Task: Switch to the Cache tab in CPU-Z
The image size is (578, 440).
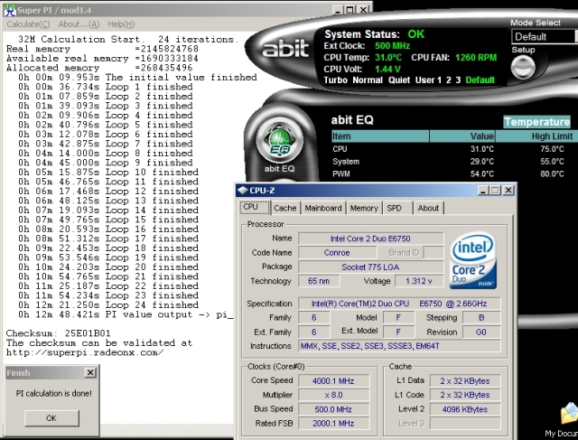Action: tap(285, 208)
